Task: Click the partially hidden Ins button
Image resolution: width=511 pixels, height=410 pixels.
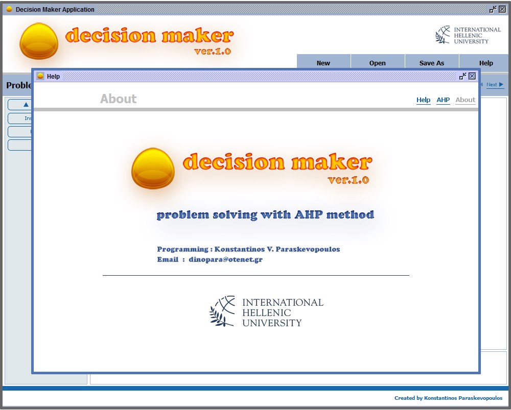Action: coord(20,118)
